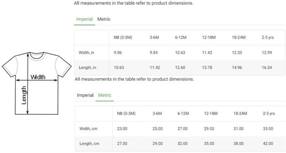Image resolution: width=286 pixels, height=153 pixels.
Task: Click the 23.00 width cell
Action: tap(122, 129)
